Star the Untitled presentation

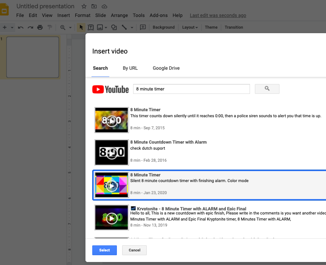click(x=84, y=6)
